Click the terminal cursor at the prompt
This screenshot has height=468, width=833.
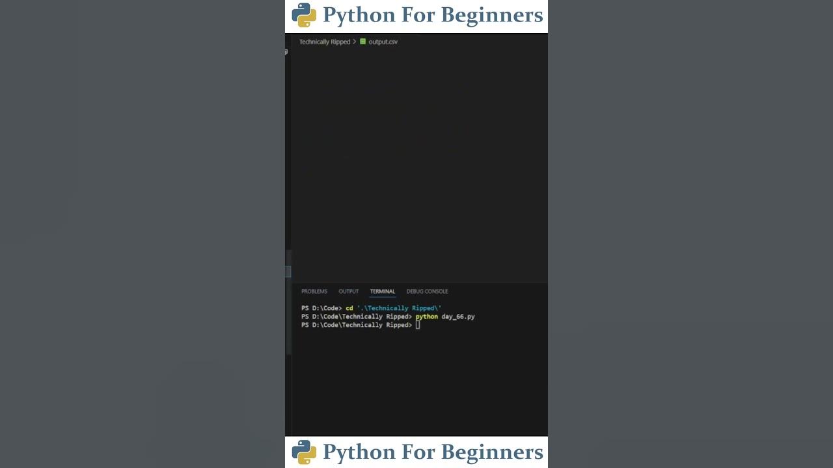(418, 325)
